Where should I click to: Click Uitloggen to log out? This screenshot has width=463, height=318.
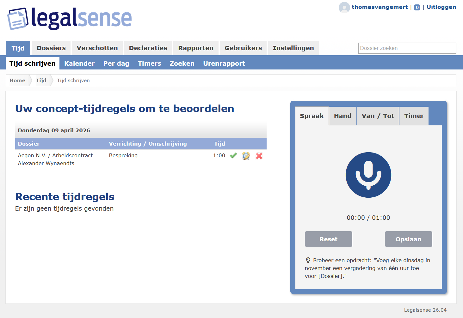pyautogui.click(x=441, y=7)
